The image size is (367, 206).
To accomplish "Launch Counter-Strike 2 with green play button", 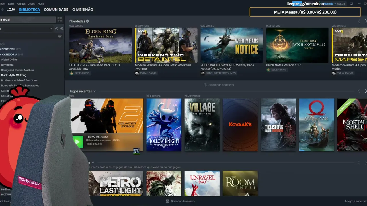I will 77,142.
